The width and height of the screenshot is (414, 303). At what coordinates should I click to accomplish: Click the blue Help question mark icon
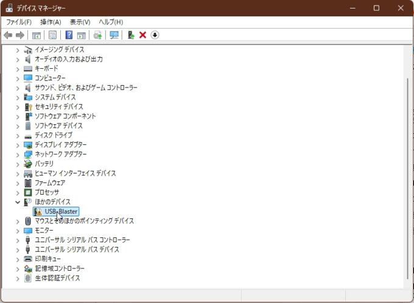[69, 35]
